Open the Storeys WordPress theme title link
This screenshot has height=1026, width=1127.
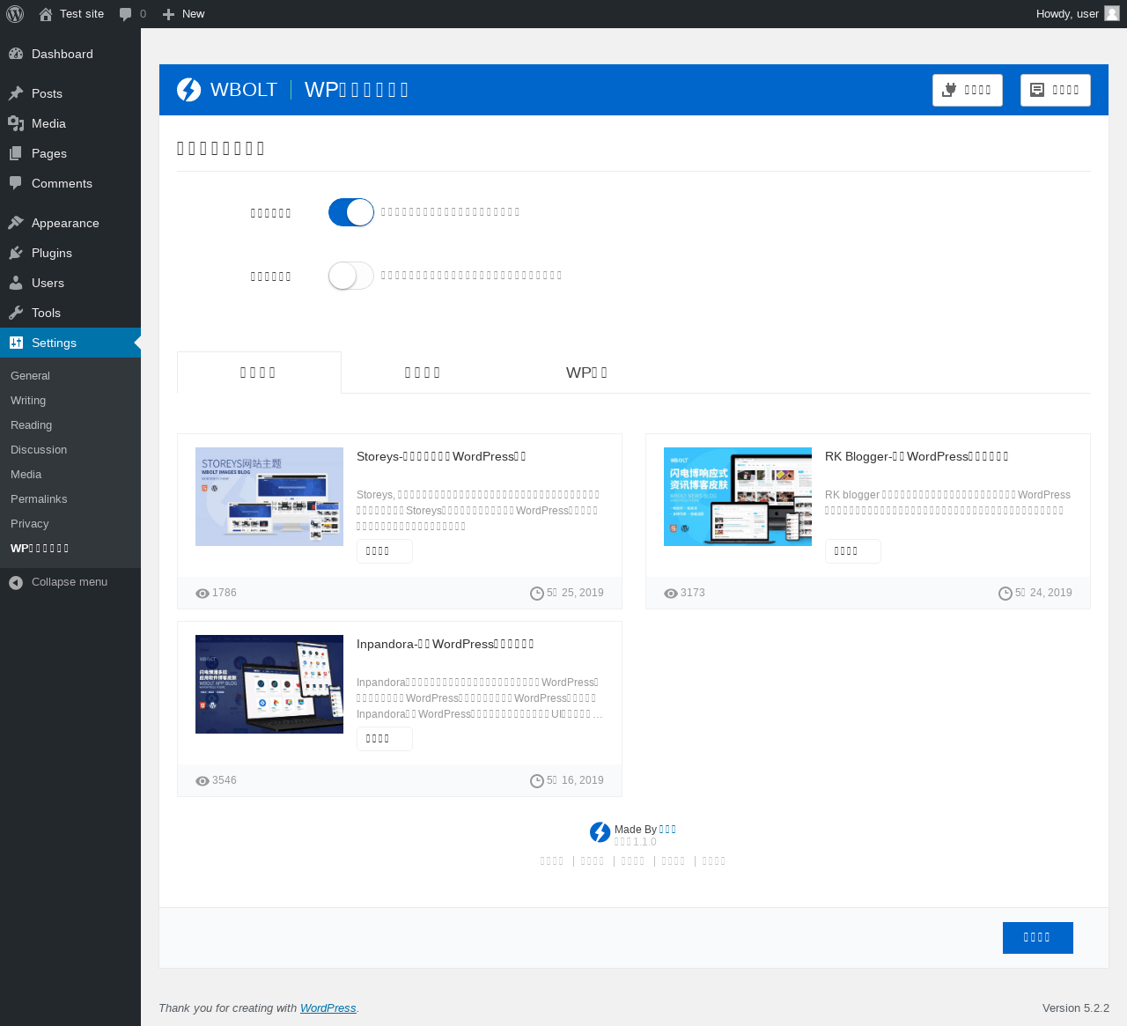click(x=441, y=456)
